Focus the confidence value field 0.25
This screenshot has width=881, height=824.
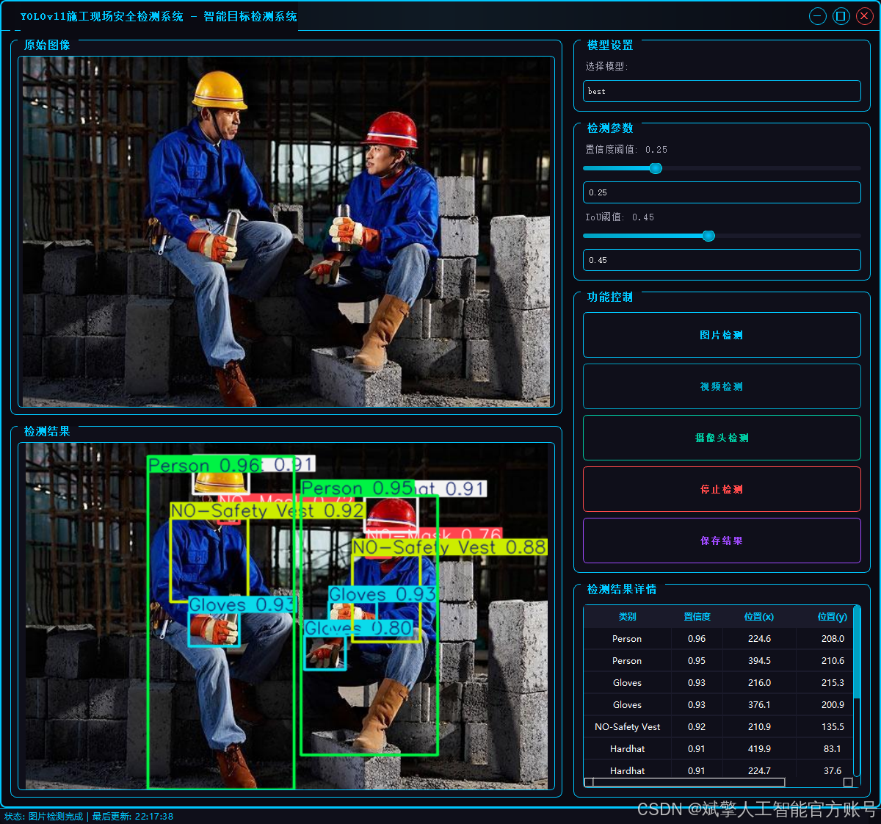722,192
